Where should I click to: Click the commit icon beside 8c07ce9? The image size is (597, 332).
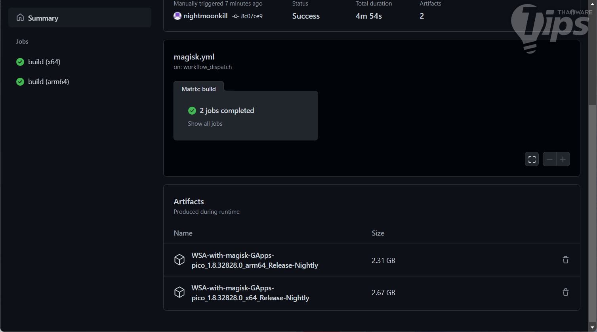(236, 16)
